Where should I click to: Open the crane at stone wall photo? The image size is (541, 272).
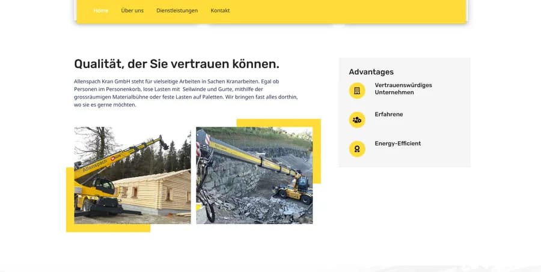pos(254,175)
